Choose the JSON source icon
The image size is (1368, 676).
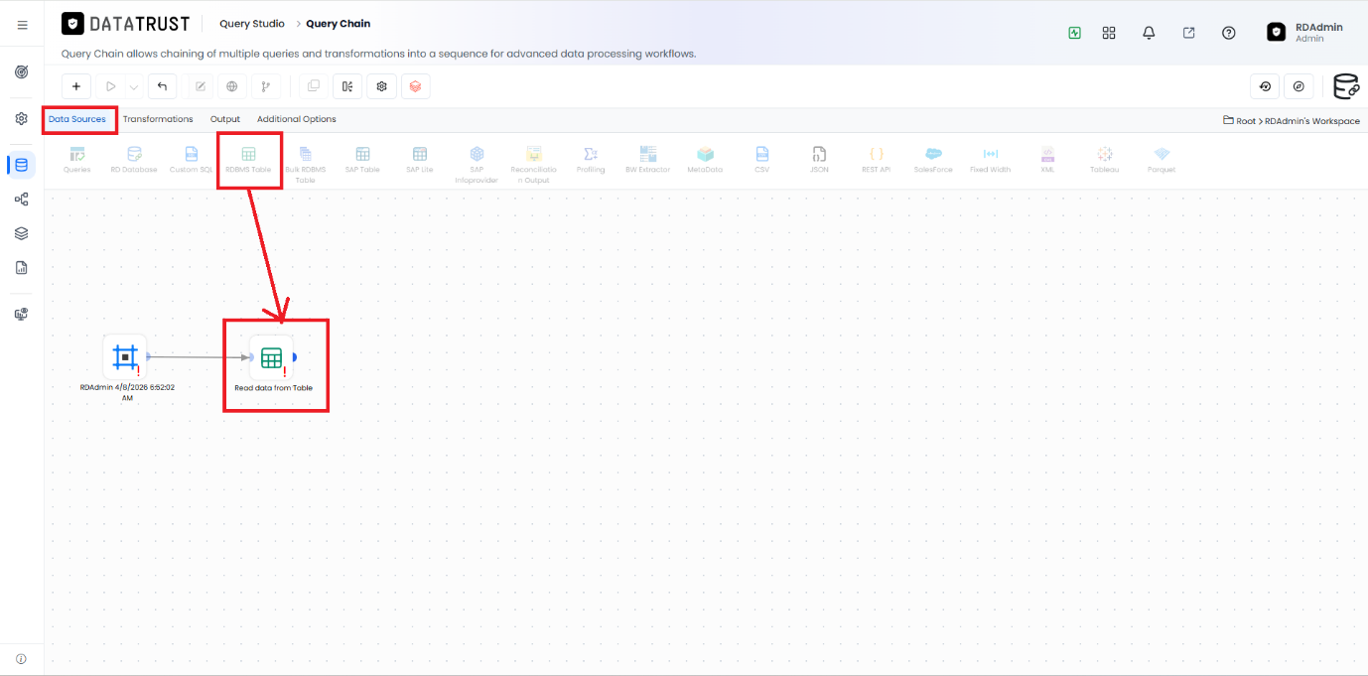click(819, 159)
